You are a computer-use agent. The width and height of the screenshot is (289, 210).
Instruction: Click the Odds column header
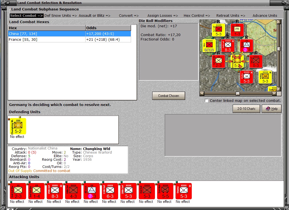108,28
